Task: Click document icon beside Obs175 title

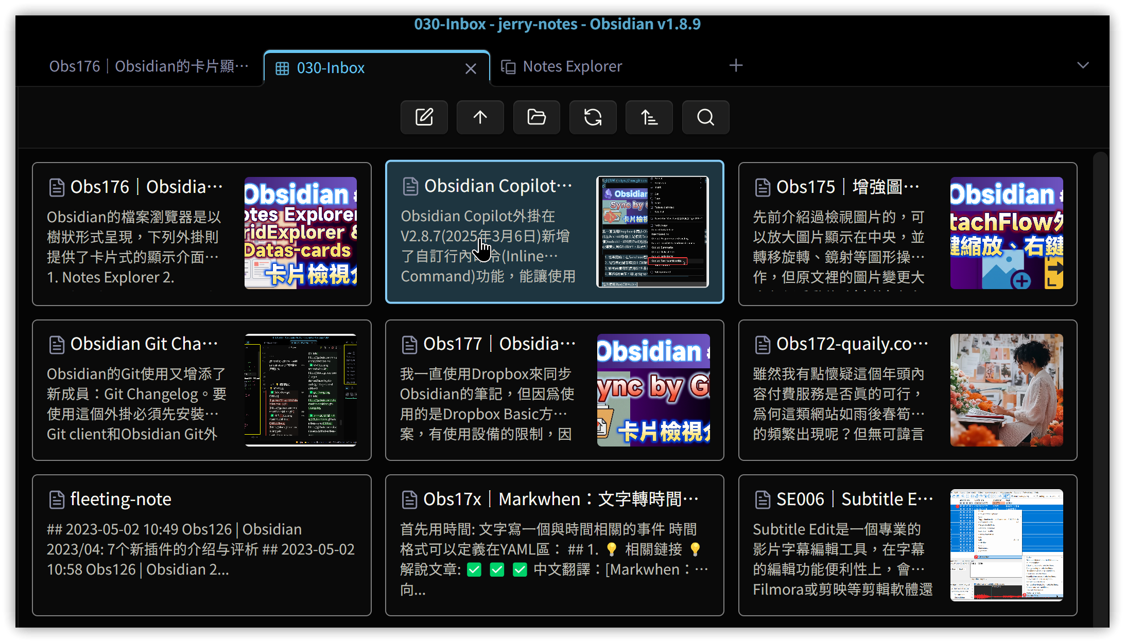Action: [x=763, y=187]
